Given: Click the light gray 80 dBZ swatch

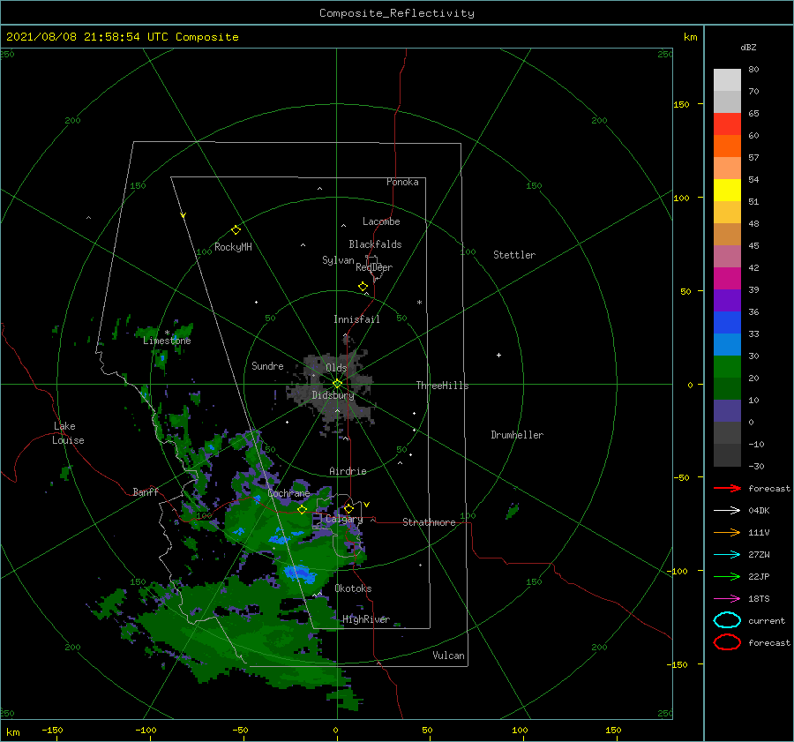Looking at the screenshot, I should click(x=727, y=80).
